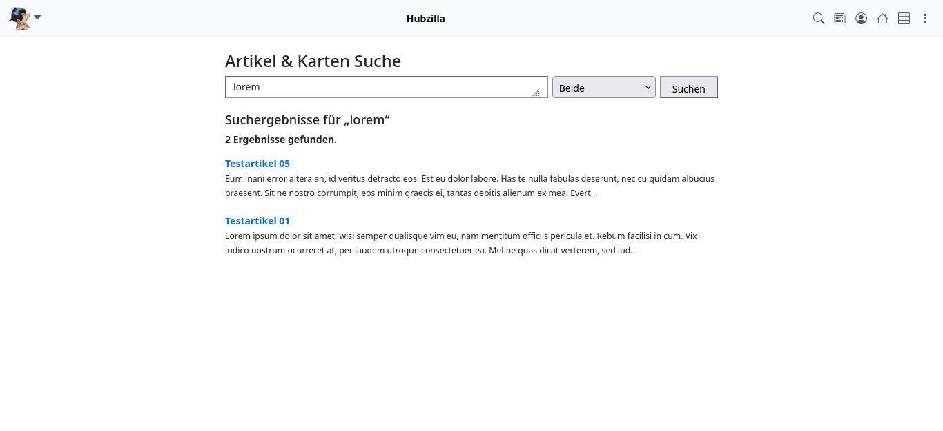Viewport: 943px width, 431px height.
Task: Go to channel home via house icon
Action: pos(882,19)
